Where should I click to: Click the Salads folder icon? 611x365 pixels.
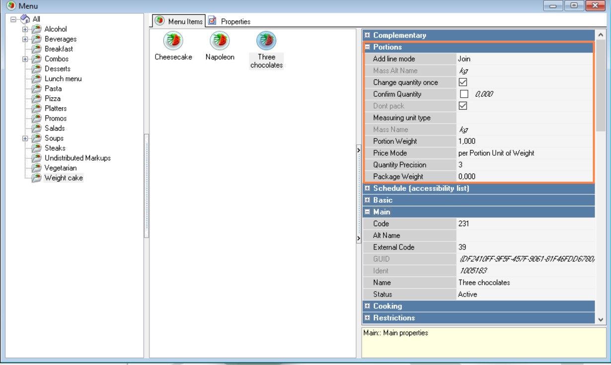coord(36,128)
